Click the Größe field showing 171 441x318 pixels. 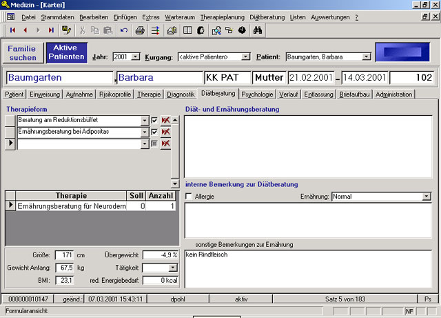coord(64,255)
